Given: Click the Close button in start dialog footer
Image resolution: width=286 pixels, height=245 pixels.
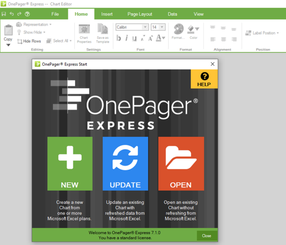Looking at the screenshot, I should tap(207, 236).
